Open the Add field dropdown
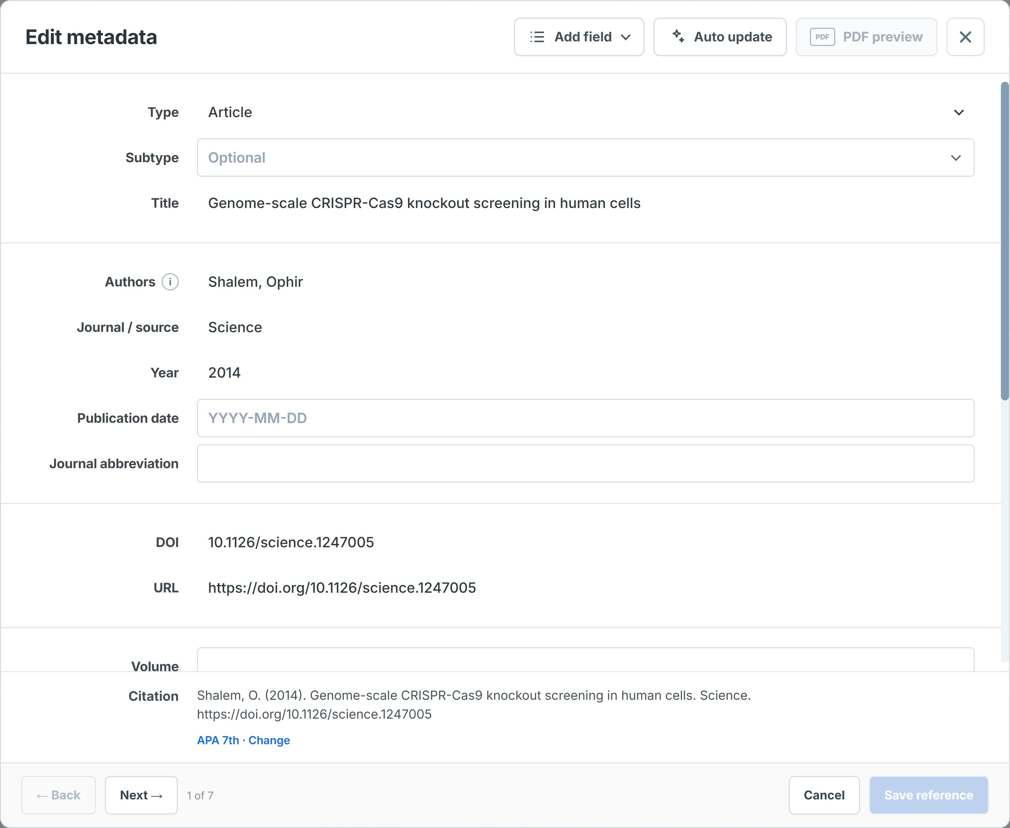 (579, 37)
